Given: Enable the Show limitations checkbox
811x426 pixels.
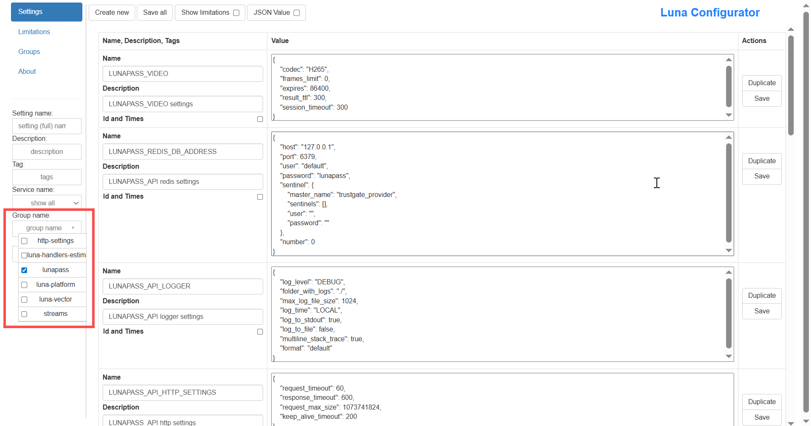Looking at the screenshot, I should [237, 13].
